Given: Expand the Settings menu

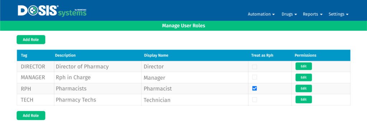Looking at the screenshot, I should (338, 14).
